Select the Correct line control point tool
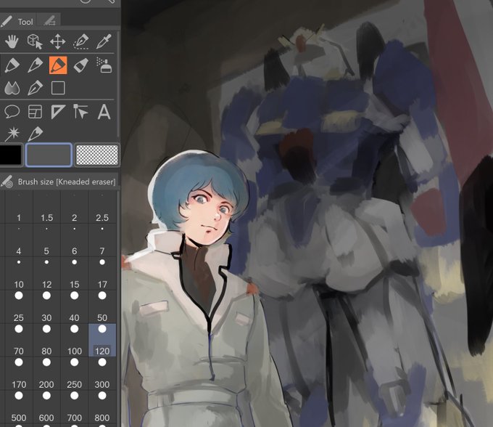 point(80,112)
